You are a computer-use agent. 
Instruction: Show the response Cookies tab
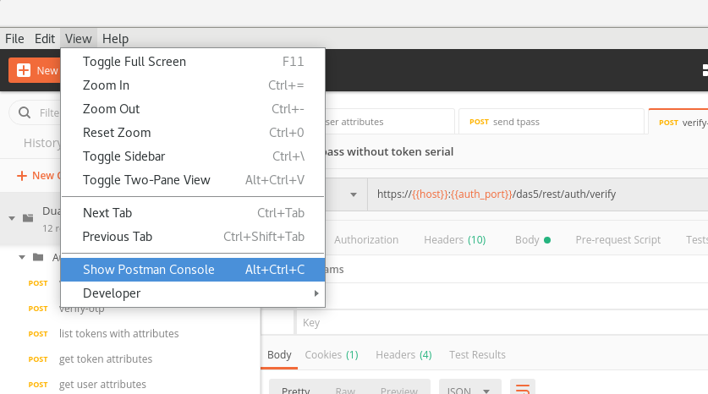(331, 355)
